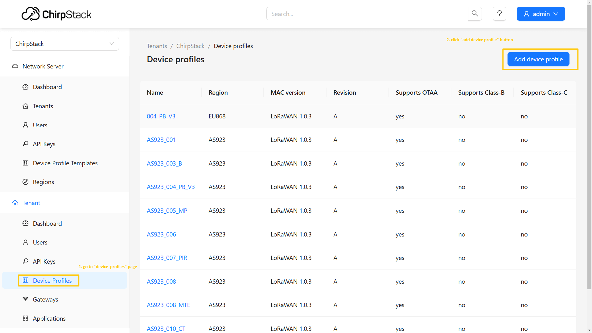Collapse the Tenant menu section
The image size is (592, 333).
(31, 203)
